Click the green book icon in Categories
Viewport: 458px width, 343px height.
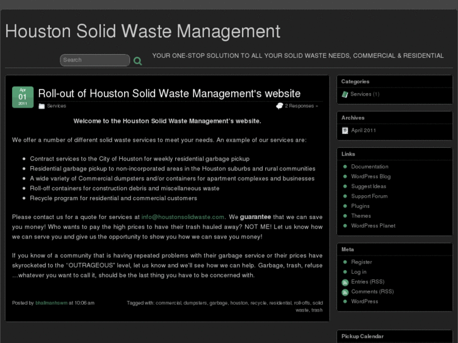coord(345,94)
